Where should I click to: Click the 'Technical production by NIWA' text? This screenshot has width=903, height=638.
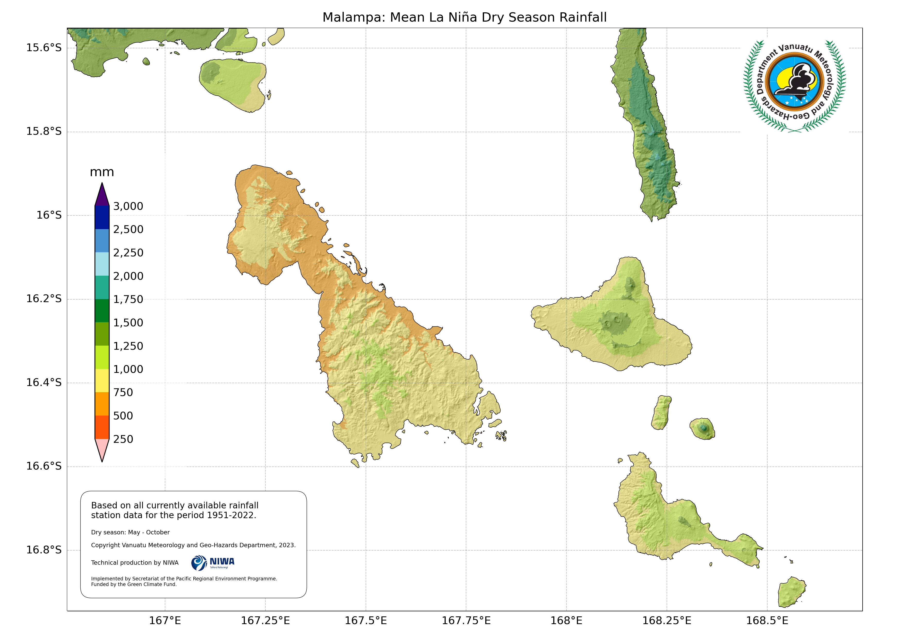(x=134, y=563)
